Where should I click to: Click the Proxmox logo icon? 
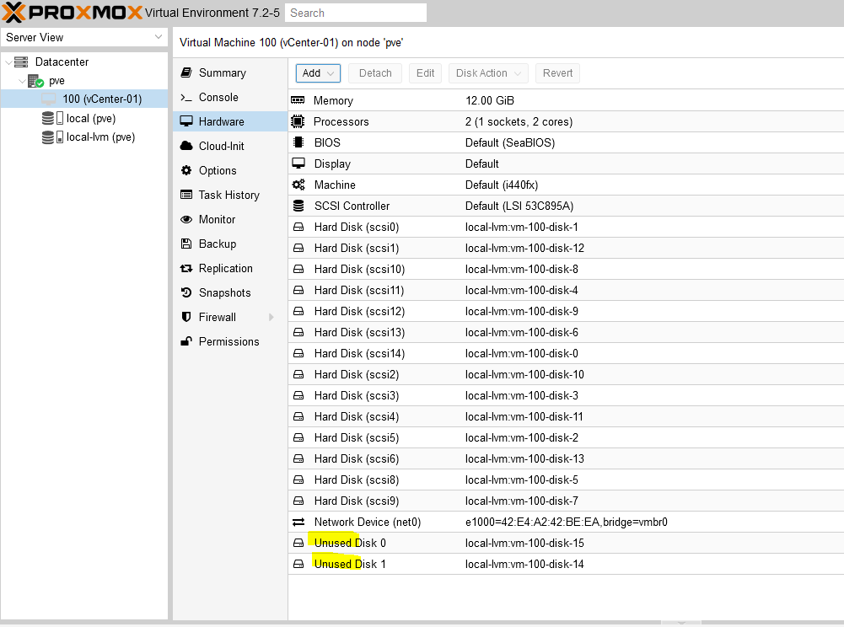(x=15, y=13)
